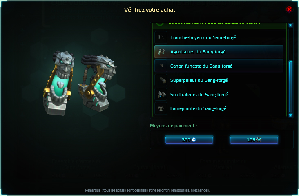Click the Canon funeste du Sang-forgé icon

click(161, 66)
